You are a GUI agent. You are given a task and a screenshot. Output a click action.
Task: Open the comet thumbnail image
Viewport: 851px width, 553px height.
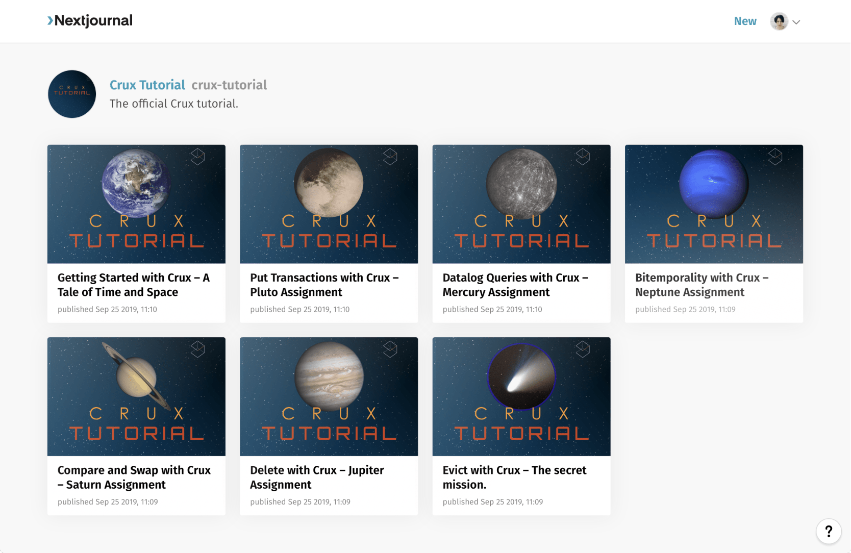point(521,396)
